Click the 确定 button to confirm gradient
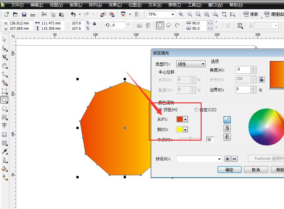284x209 pixels. click(229, 169)
